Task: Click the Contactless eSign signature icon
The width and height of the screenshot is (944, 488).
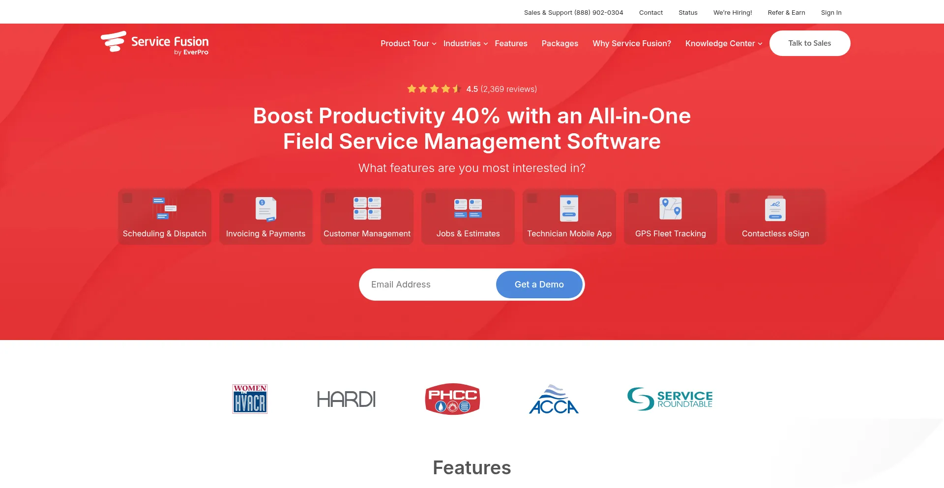Action: pyautogui.click(x=775, y=208)
